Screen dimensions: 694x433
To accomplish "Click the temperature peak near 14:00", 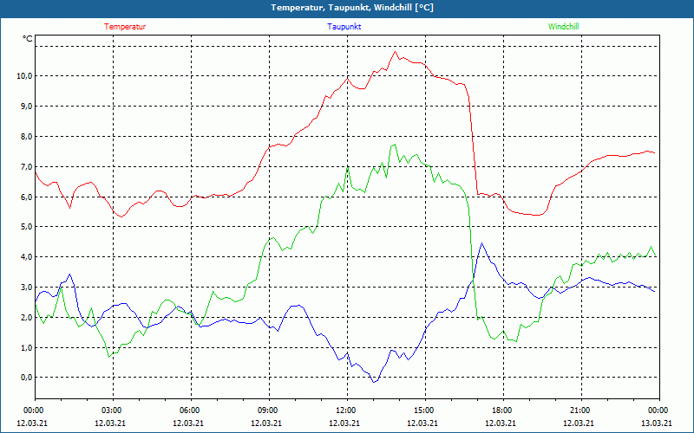I will [x=396, y=51].
